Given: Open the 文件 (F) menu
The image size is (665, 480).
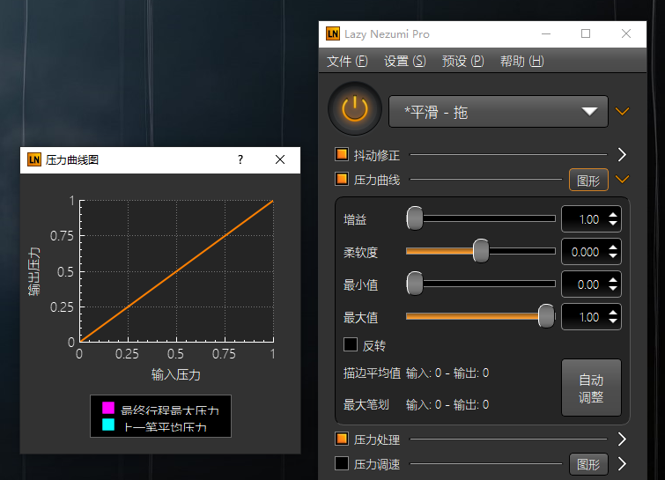Looking at the screenshot, I should 347,61.
